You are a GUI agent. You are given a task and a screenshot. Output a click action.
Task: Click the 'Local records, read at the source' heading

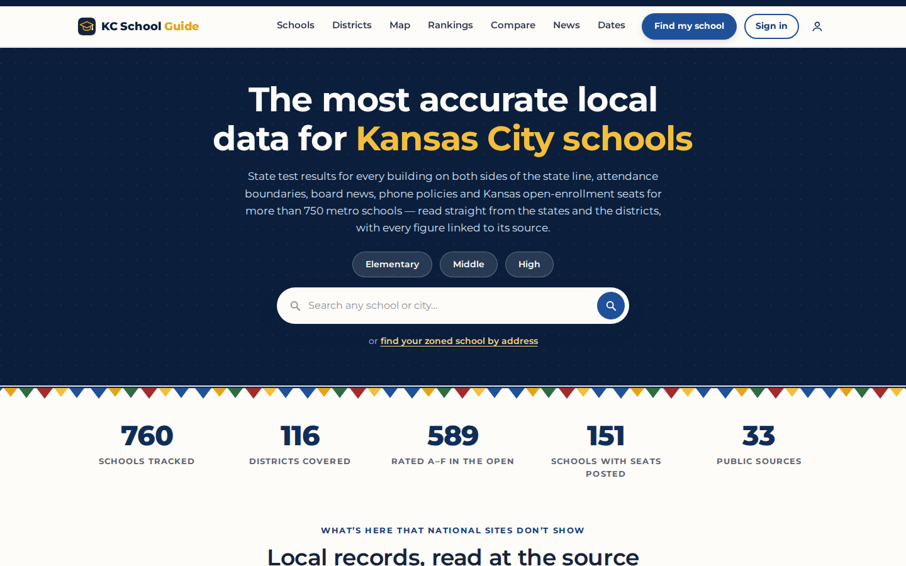point(453,556)
